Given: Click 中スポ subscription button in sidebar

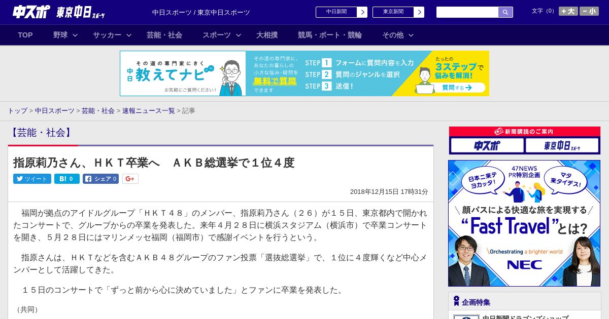Looking at the screenshot, I should pos(487,146).
